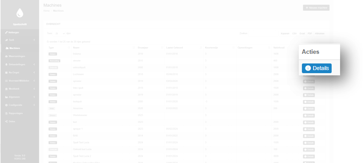Open Details for Spuit Test Lucie 2 row

tap(309, 157)
